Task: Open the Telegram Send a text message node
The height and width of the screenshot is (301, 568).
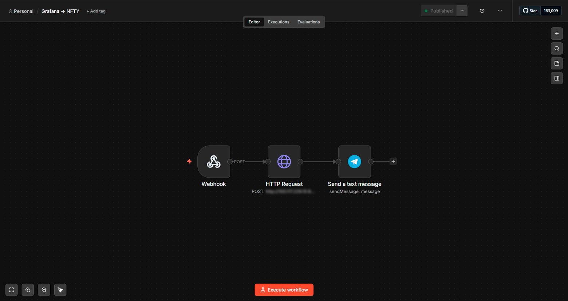Action: pyautogui.click(x=354, y=162)
